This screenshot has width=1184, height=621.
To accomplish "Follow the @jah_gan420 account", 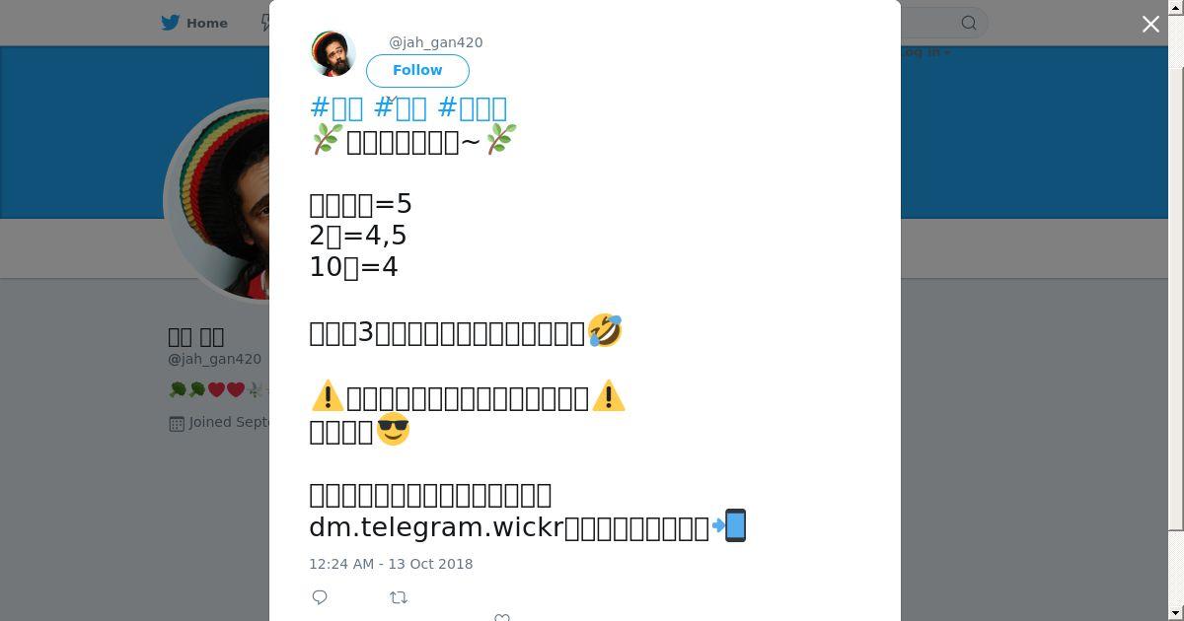I will pyautogui.click(x=417, y=70).
